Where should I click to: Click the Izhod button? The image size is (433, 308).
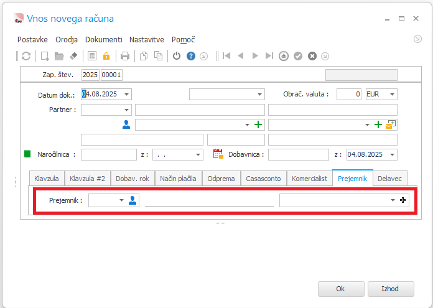[391, 289]
